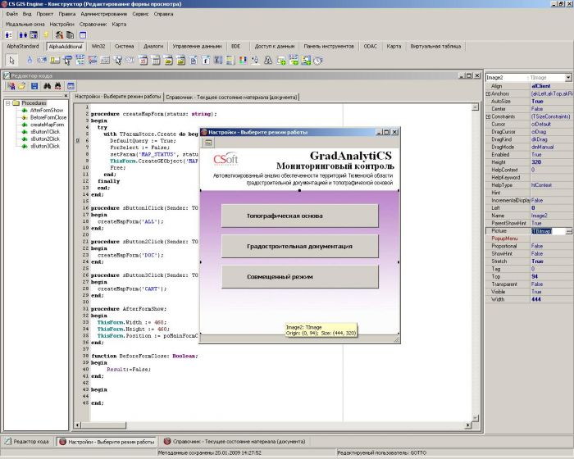The image size is (574, 459).
Task: Switch to the Win32 palette tab
Action: click(x=98, y=46)
